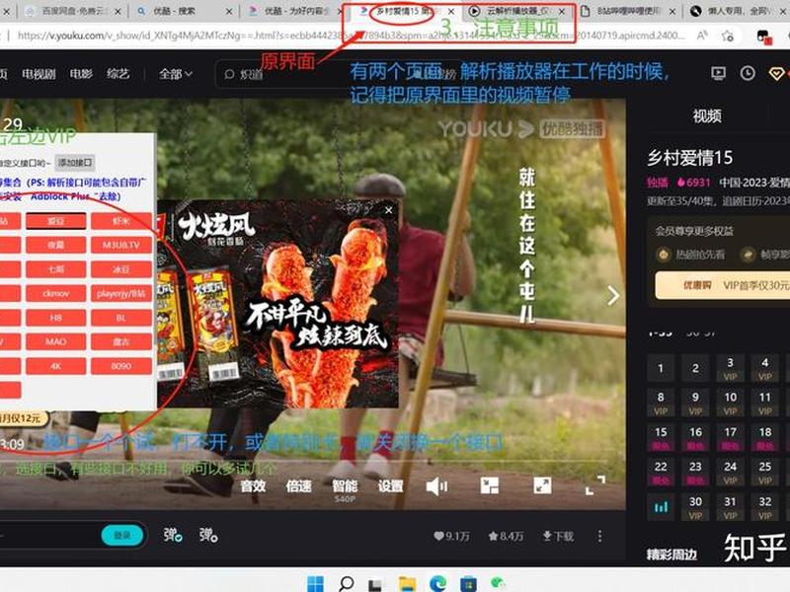Screen dimensions: 790x592
Task: Open the client download monitor icon
Action: 718,73
